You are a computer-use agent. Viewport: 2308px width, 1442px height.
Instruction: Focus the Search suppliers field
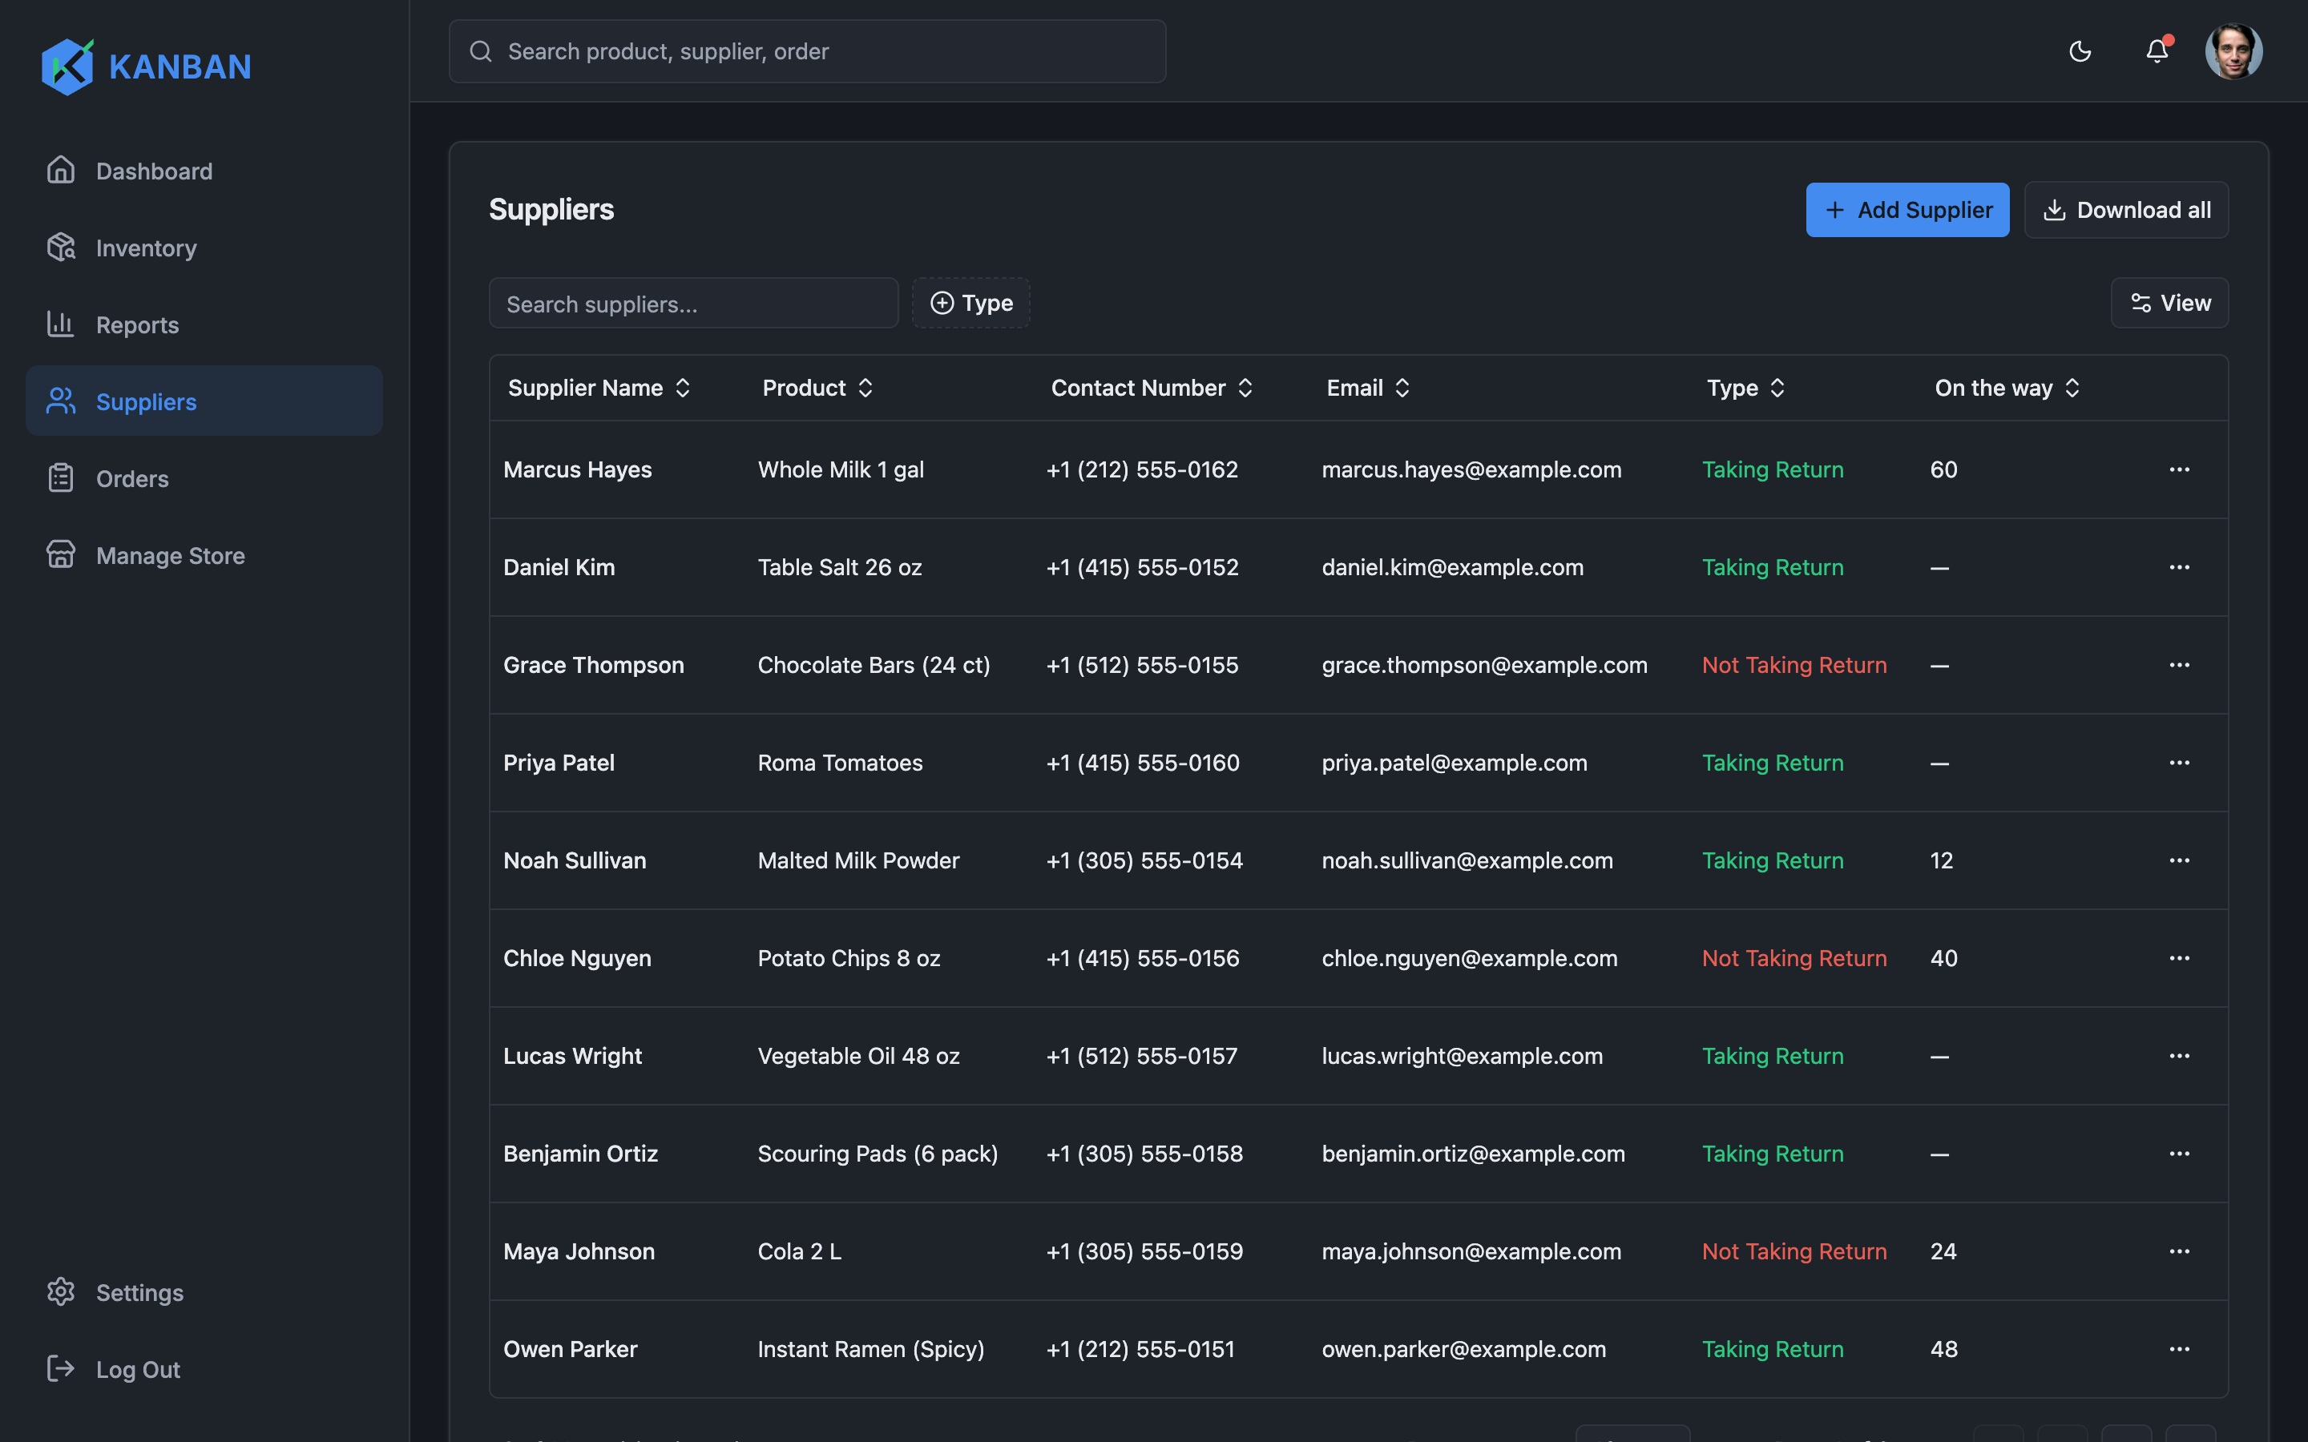click(x=693, y=304)
